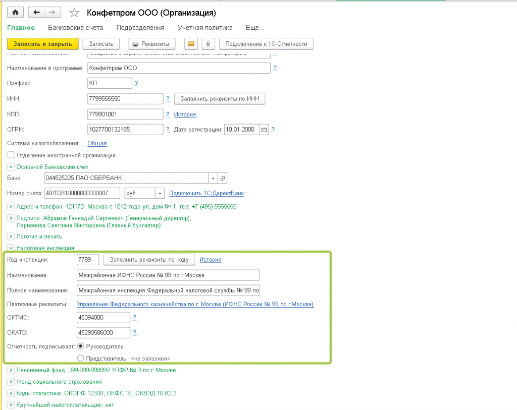The height and width of the screenshot is (410, 517).
Task: Open the Учетная политика tab
Action: [x=205, y=28]
